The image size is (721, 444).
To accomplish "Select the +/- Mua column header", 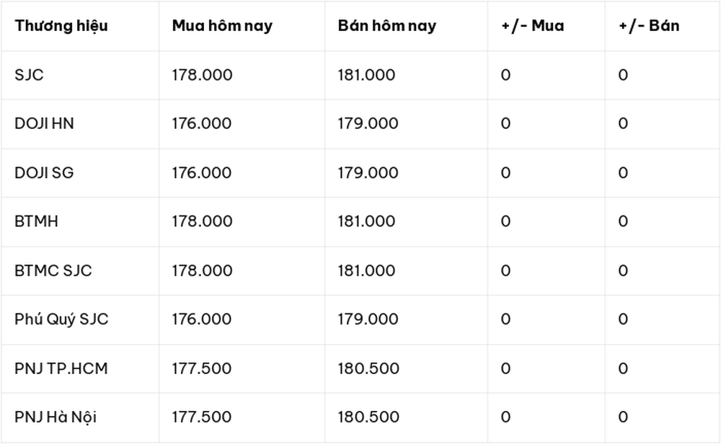I will coord(533,26).
